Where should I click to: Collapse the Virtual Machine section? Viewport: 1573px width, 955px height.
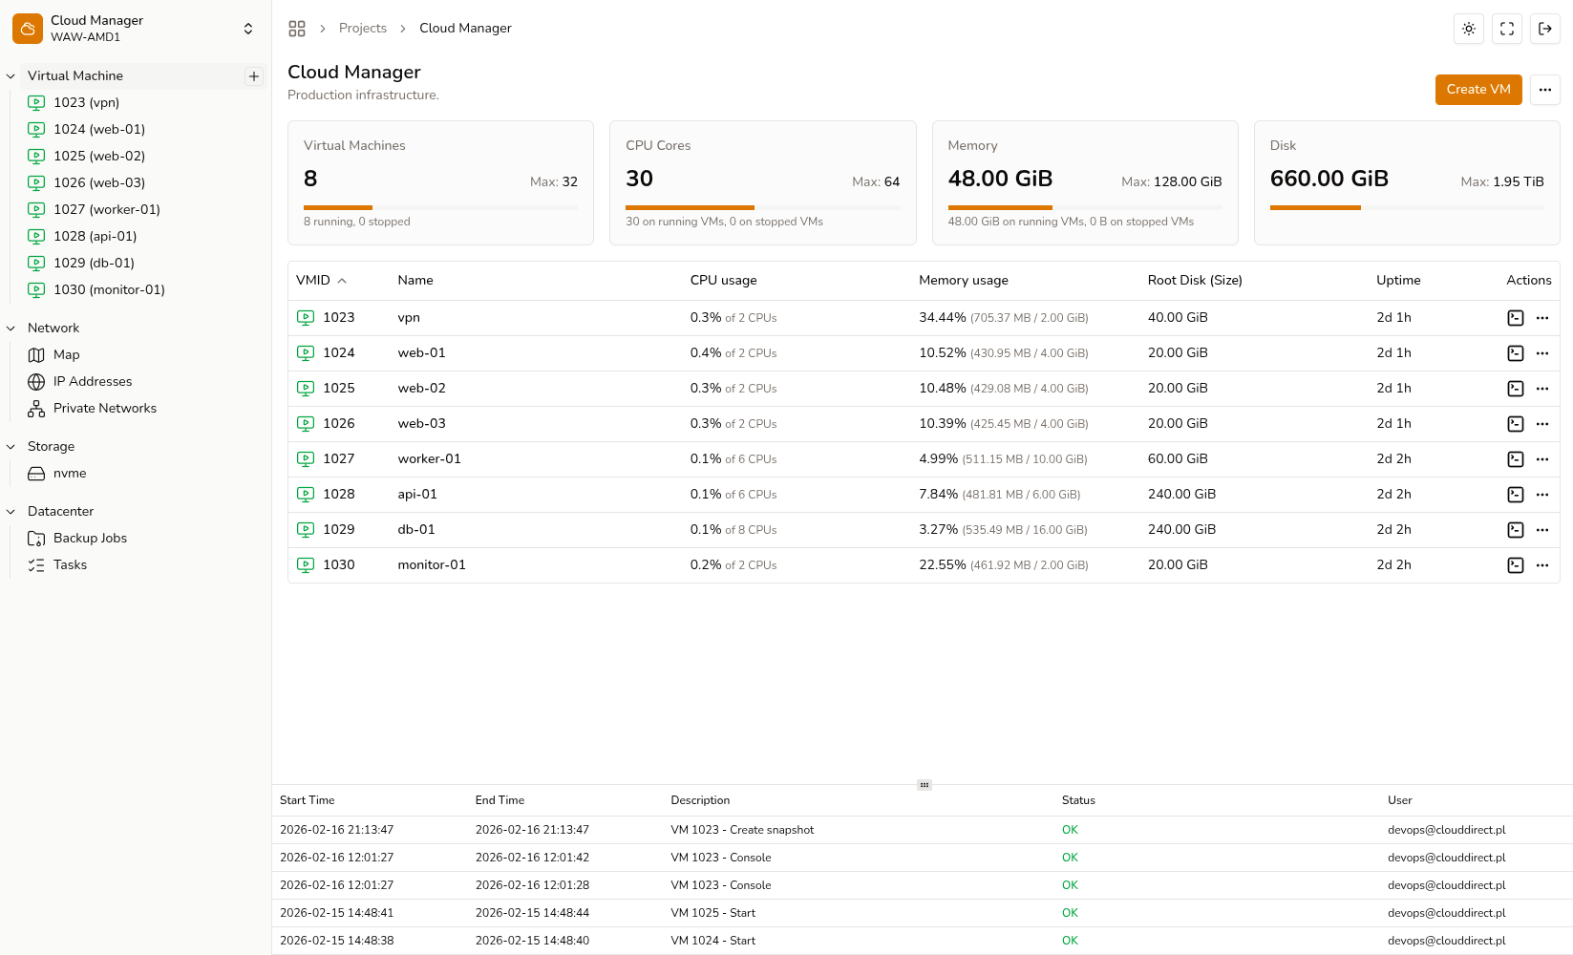11,75
